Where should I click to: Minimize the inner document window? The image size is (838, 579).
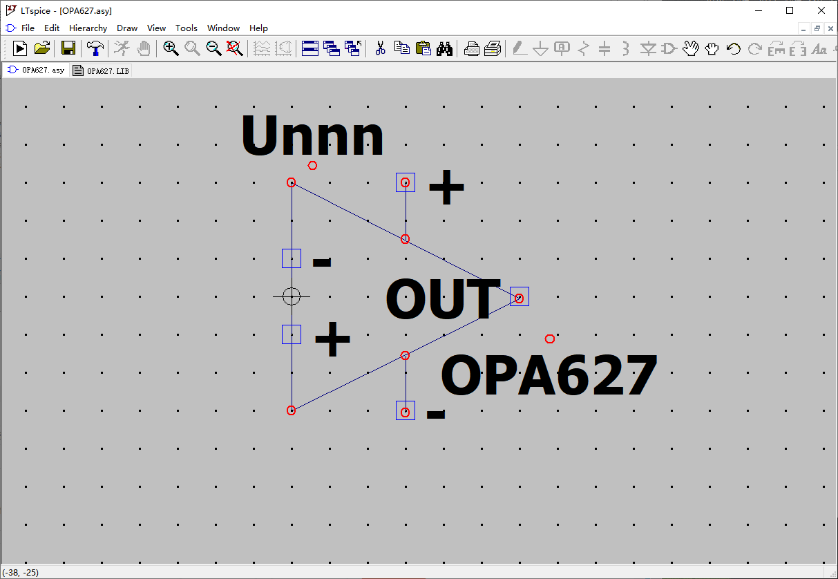804,28
